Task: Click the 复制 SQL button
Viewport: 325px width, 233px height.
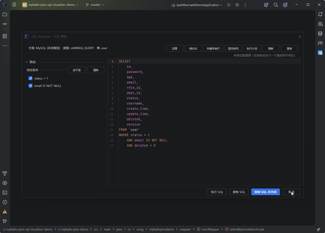Action: (x=239, y=192)
